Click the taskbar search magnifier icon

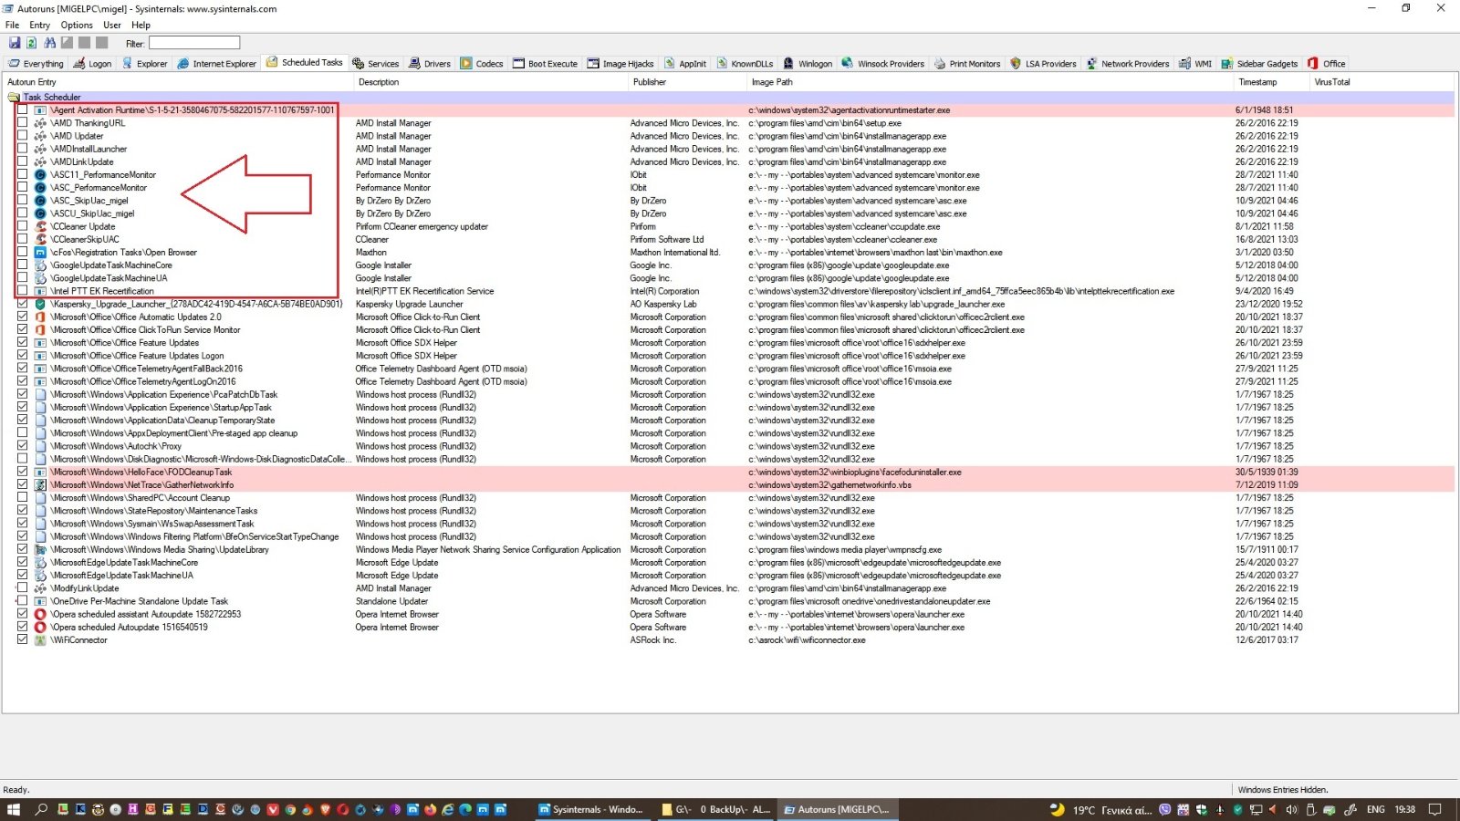(41, 809)
